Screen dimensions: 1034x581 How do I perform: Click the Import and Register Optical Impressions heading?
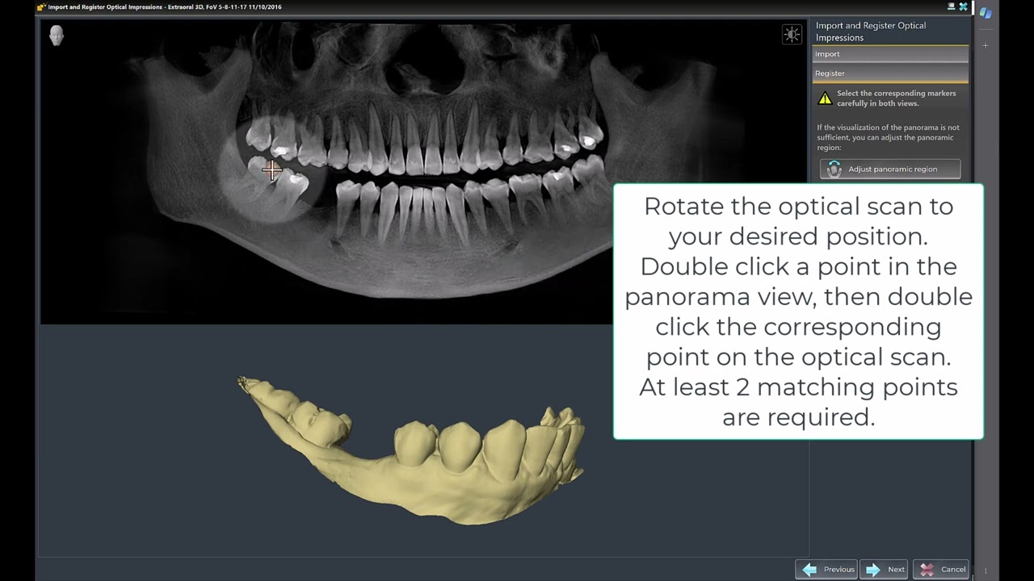[871, 31]
